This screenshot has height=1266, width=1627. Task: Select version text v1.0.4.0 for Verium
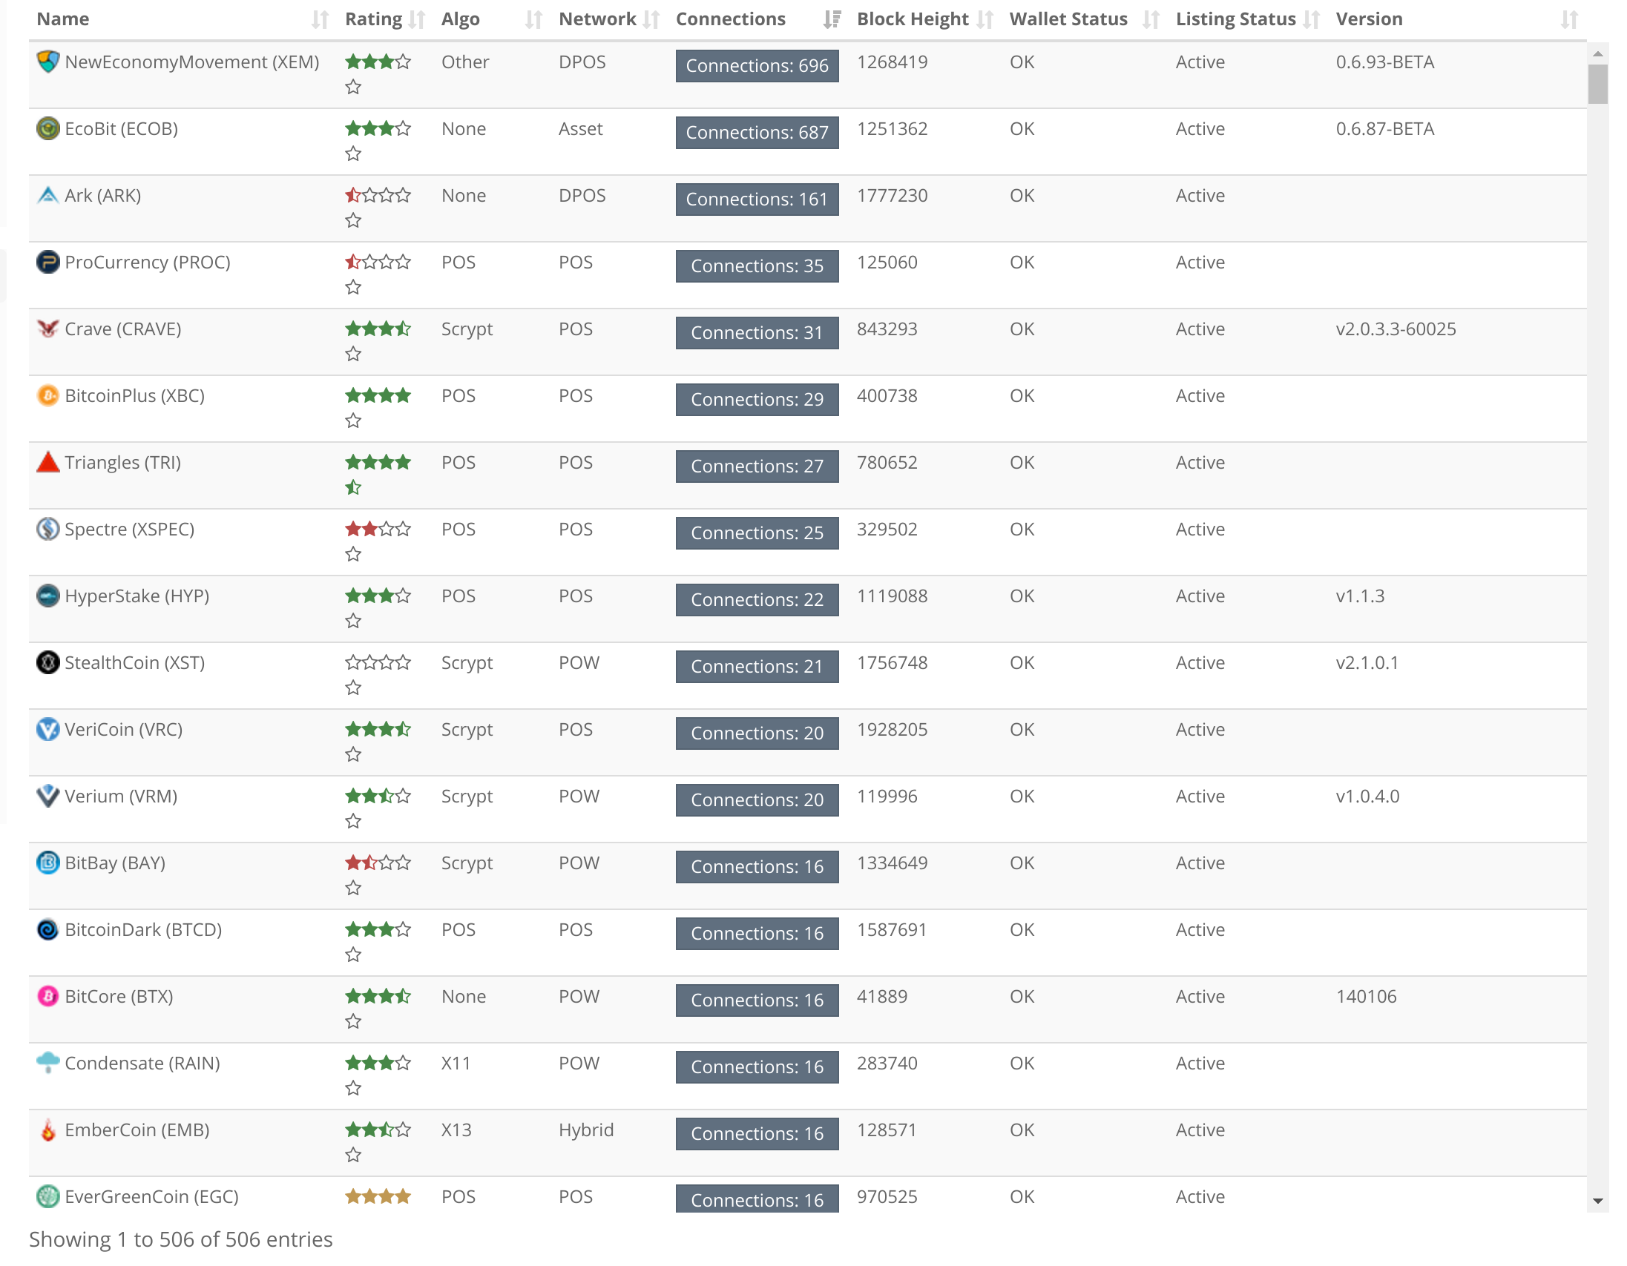pos(1368,797)
